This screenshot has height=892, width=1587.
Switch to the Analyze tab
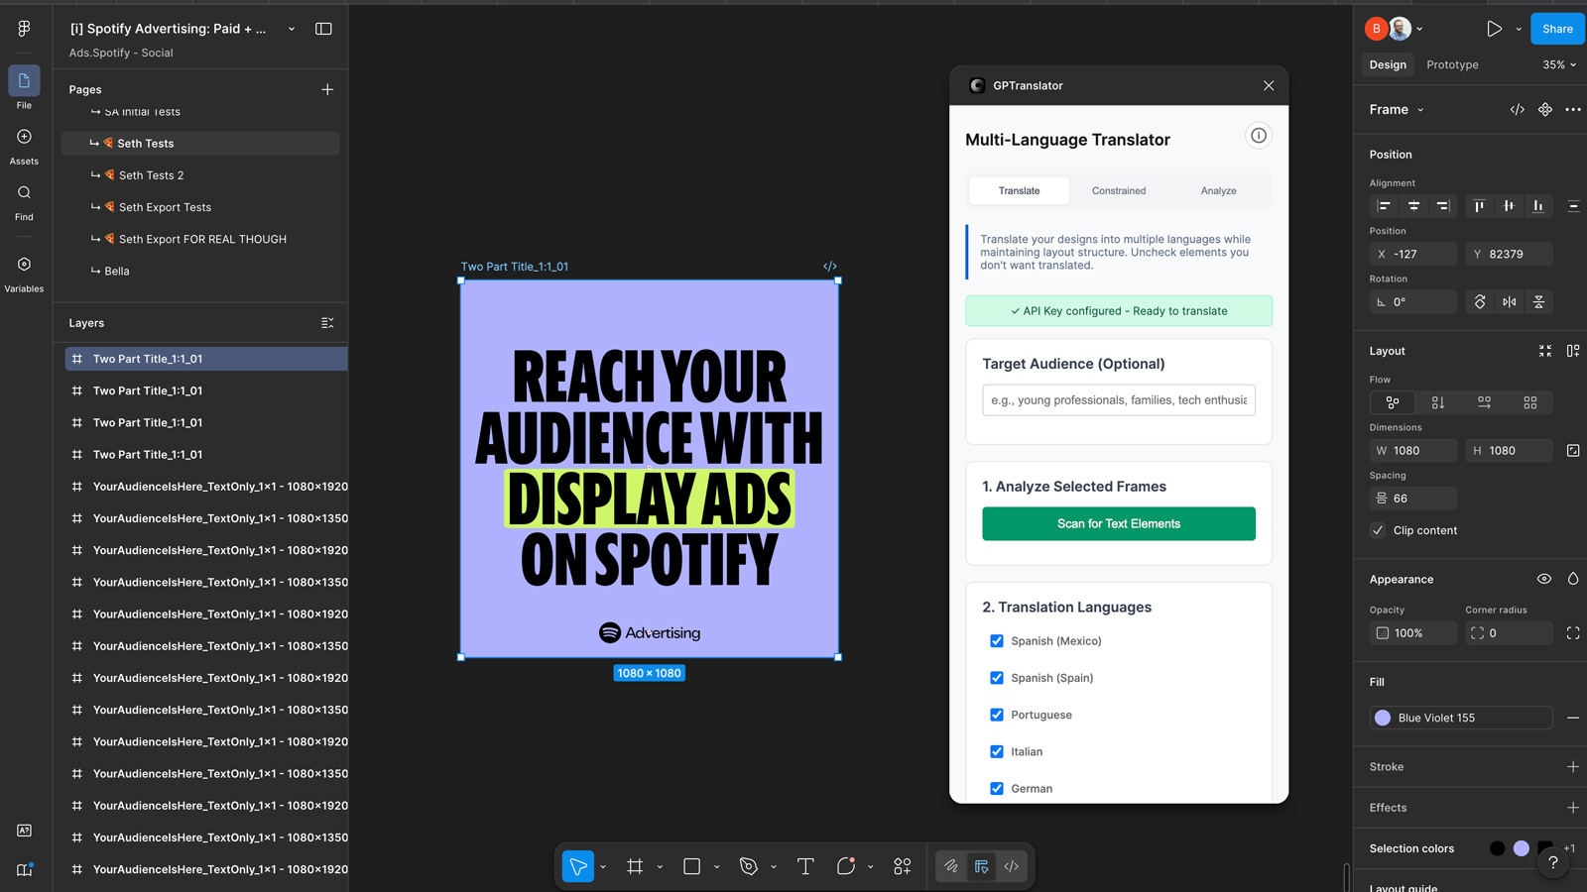[x=1219, y=190]
